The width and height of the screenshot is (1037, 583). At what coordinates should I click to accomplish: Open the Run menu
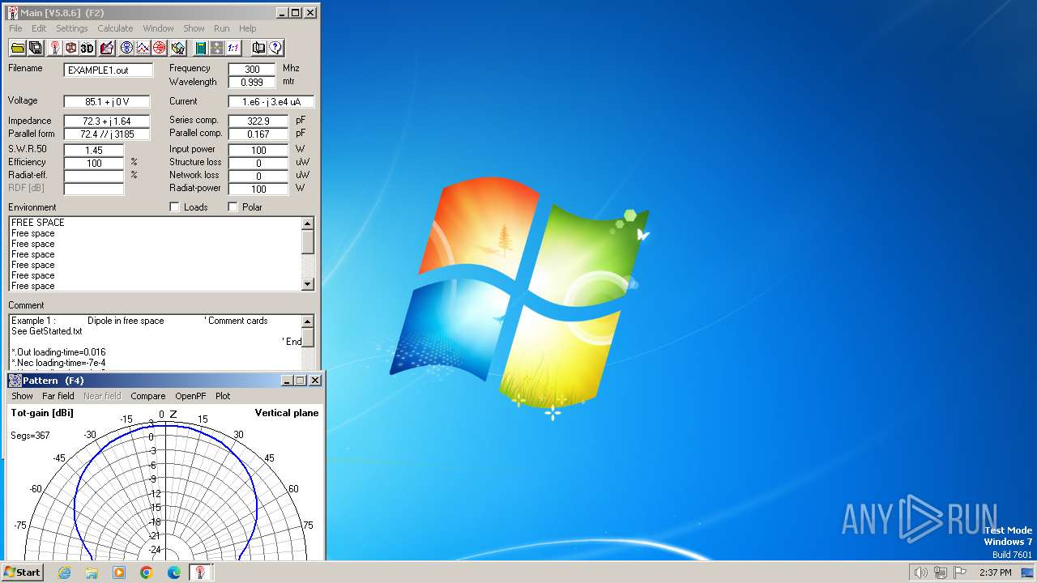(221, 28)
